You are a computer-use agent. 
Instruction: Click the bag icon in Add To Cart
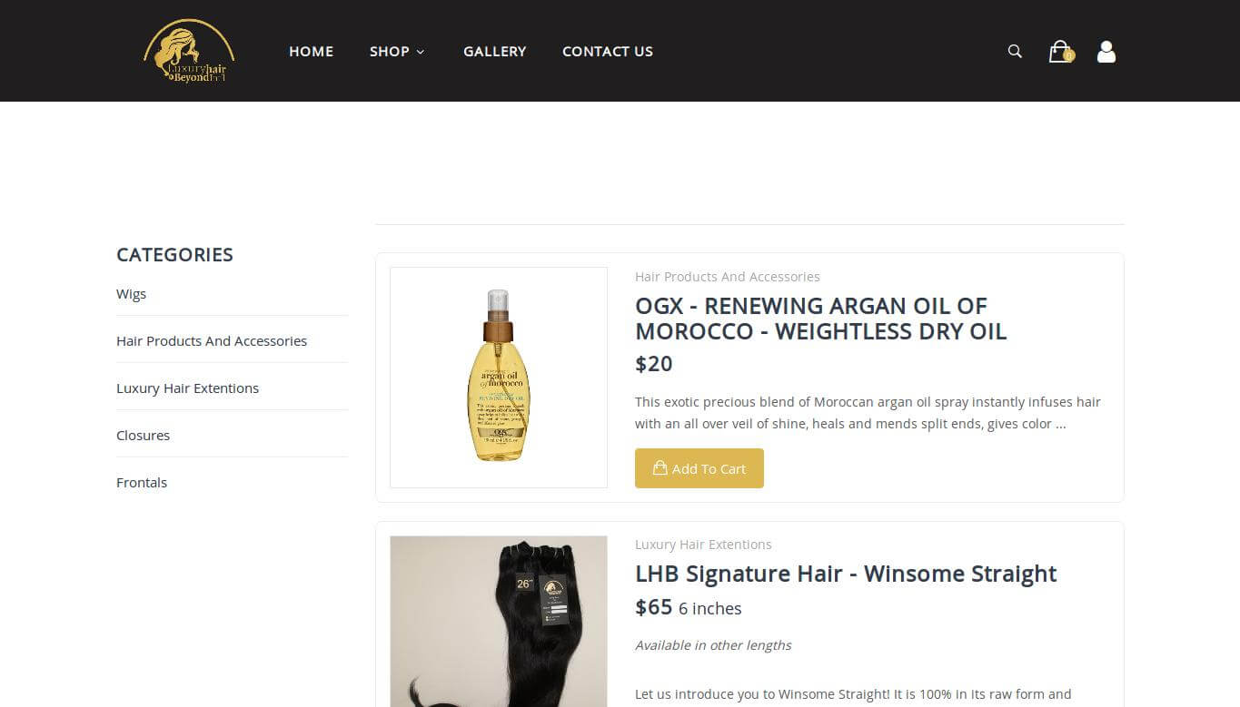click(x=660, y=468)
